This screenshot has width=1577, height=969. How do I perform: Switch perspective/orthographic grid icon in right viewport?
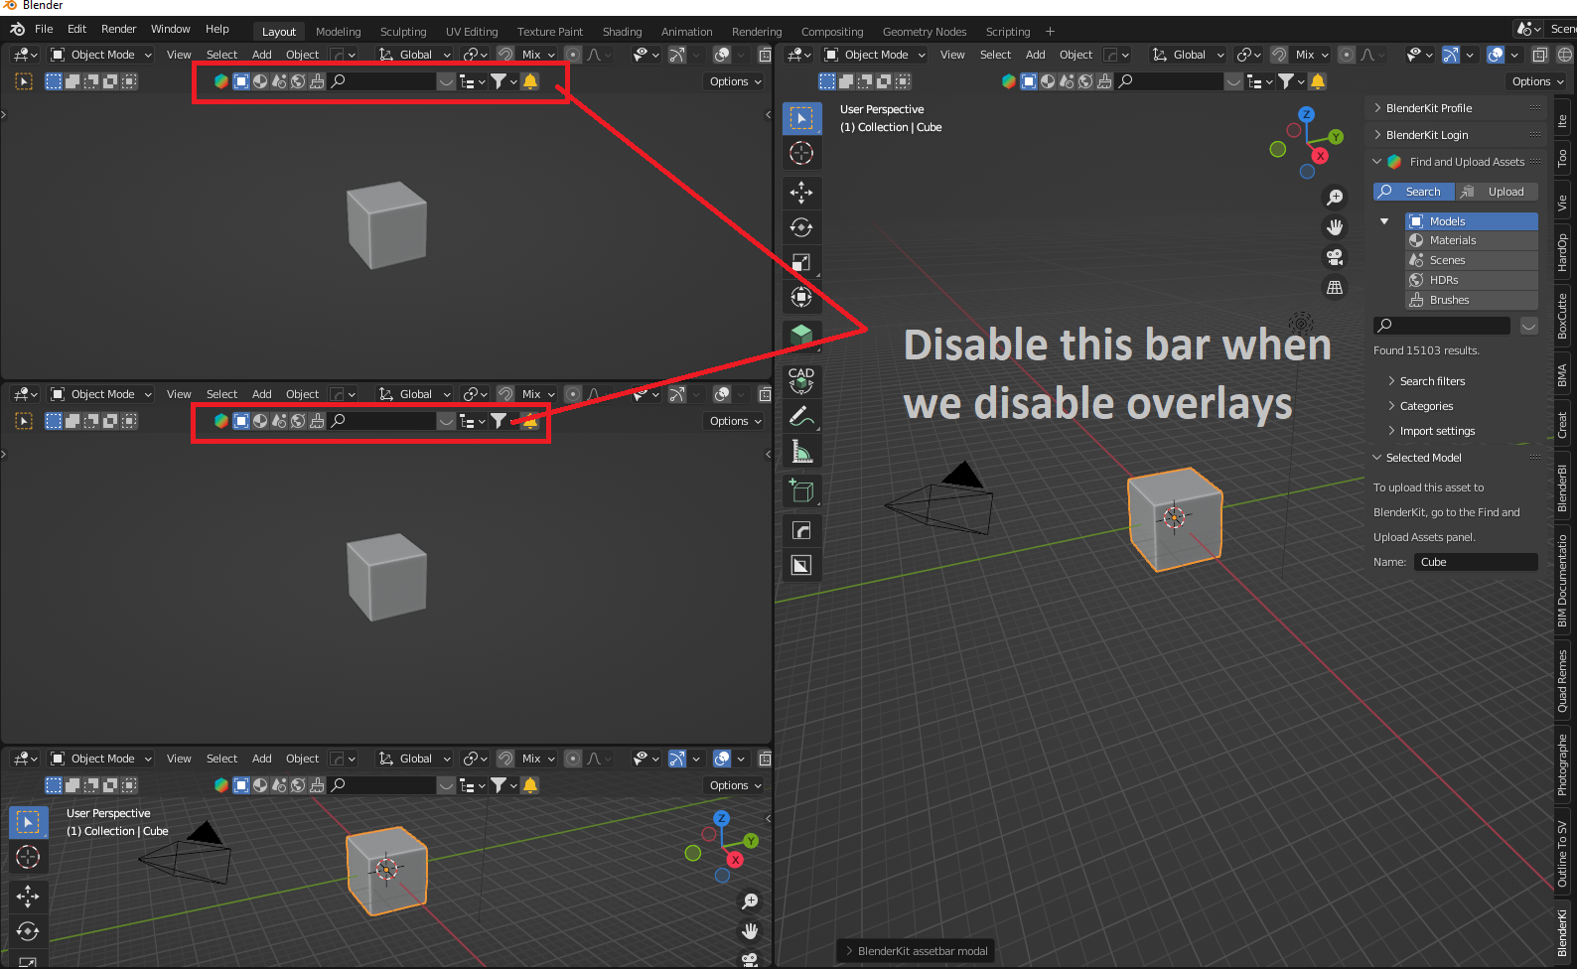[x=1335, y=287]
